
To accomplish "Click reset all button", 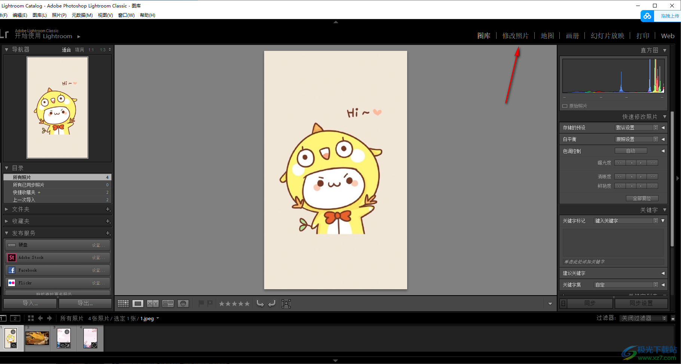I will pyautogui.click(x=642, y=198).
